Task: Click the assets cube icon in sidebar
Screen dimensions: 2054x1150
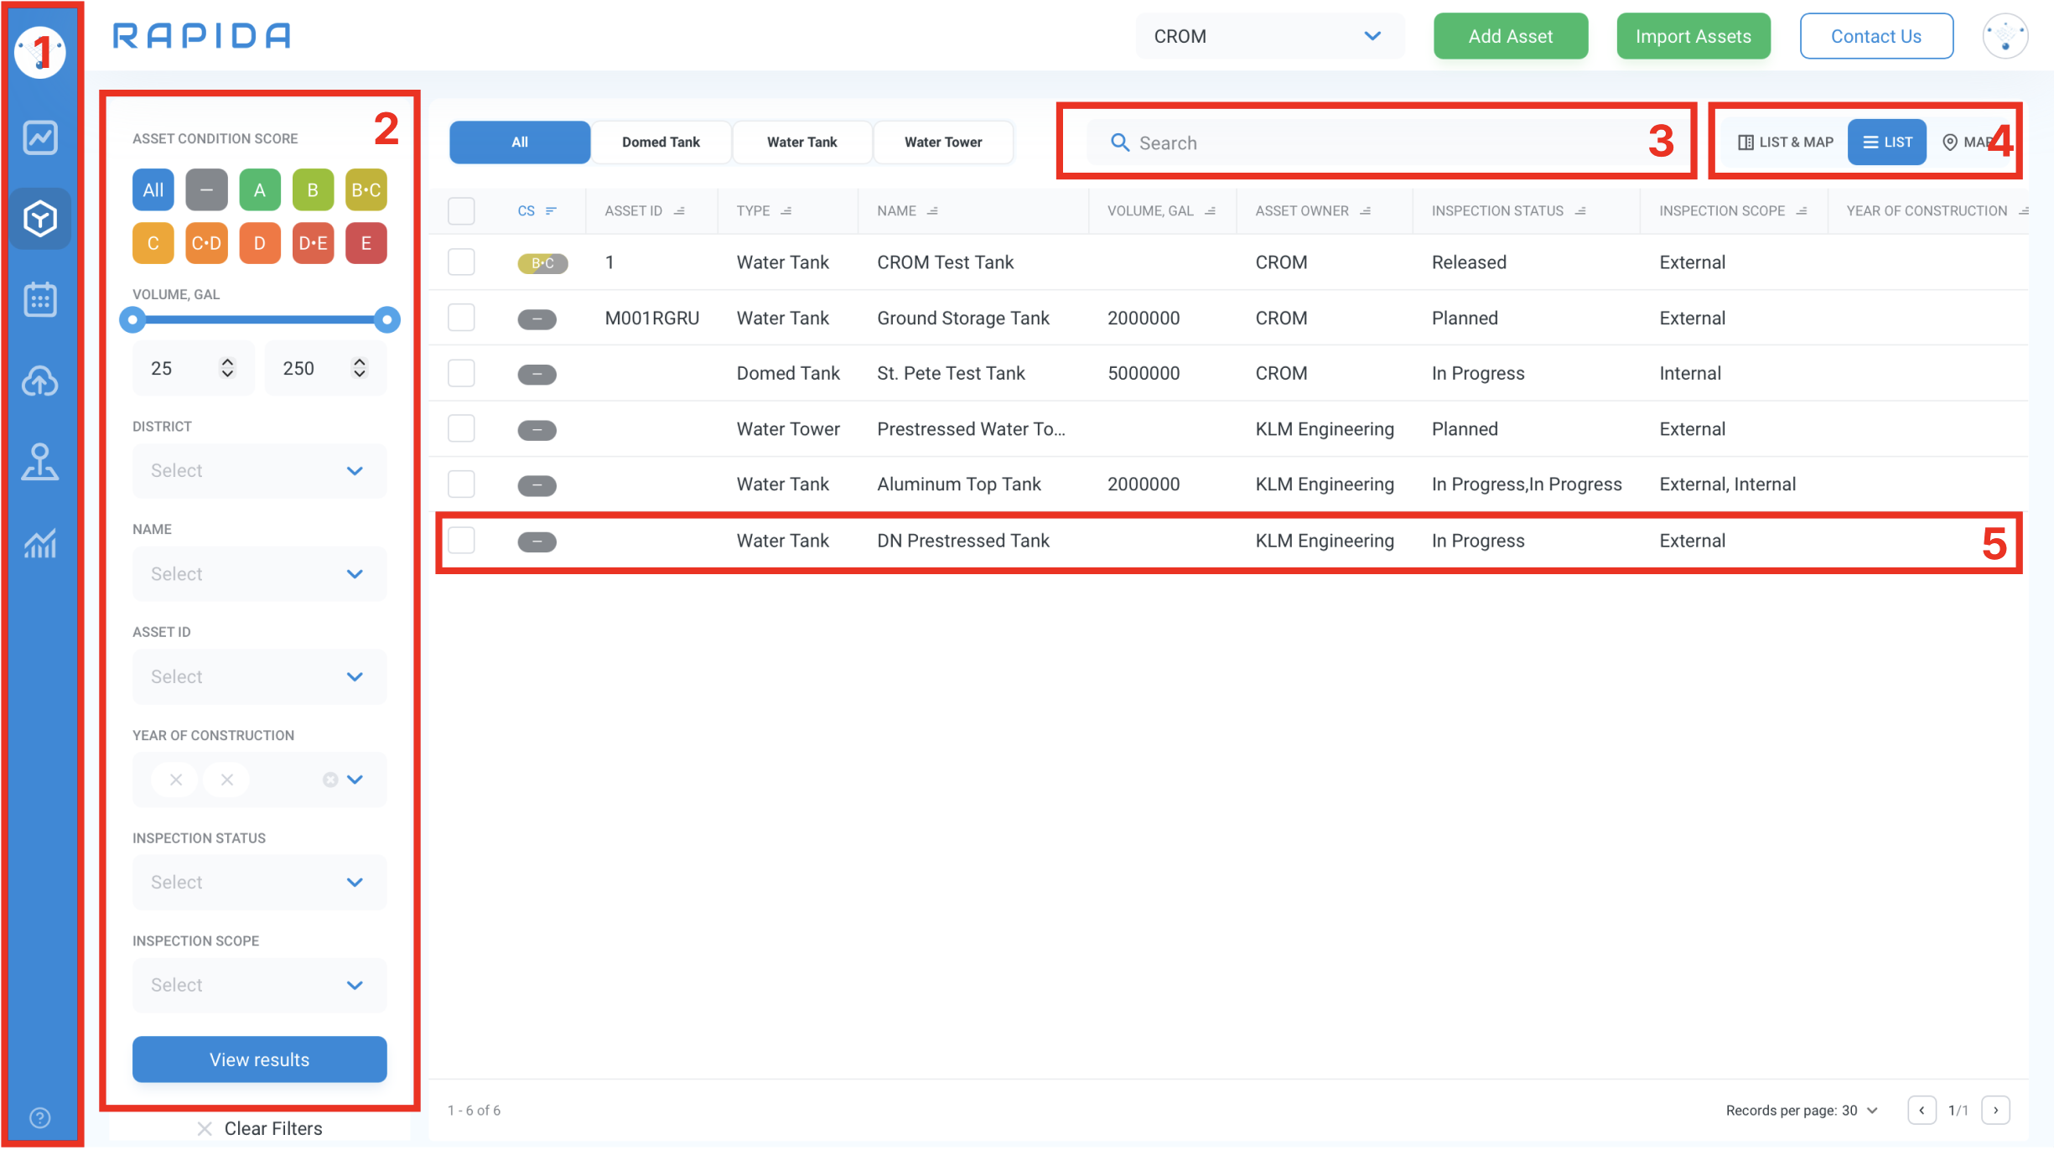Action: (x=39, y=219)
